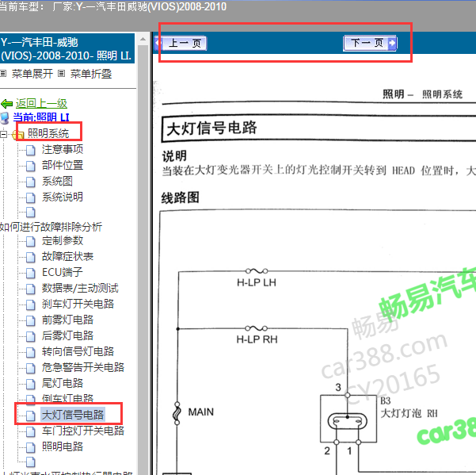
Task: Click the 大灯信号电路 document heading
Action: click(212, 128)
